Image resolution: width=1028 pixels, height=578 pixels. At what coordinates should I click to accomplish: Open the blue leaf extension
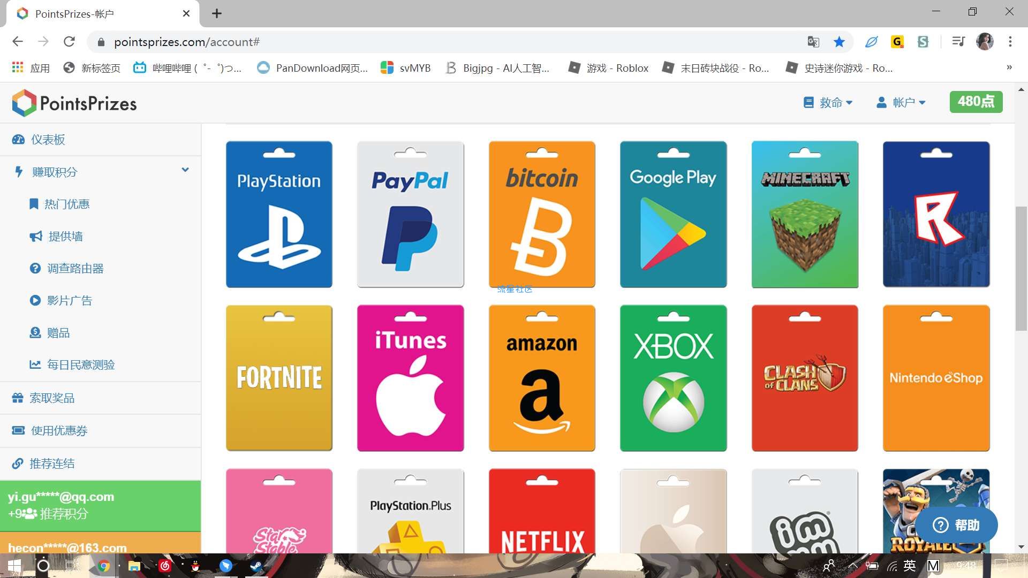pyautogui.click(x=871, y=42)
